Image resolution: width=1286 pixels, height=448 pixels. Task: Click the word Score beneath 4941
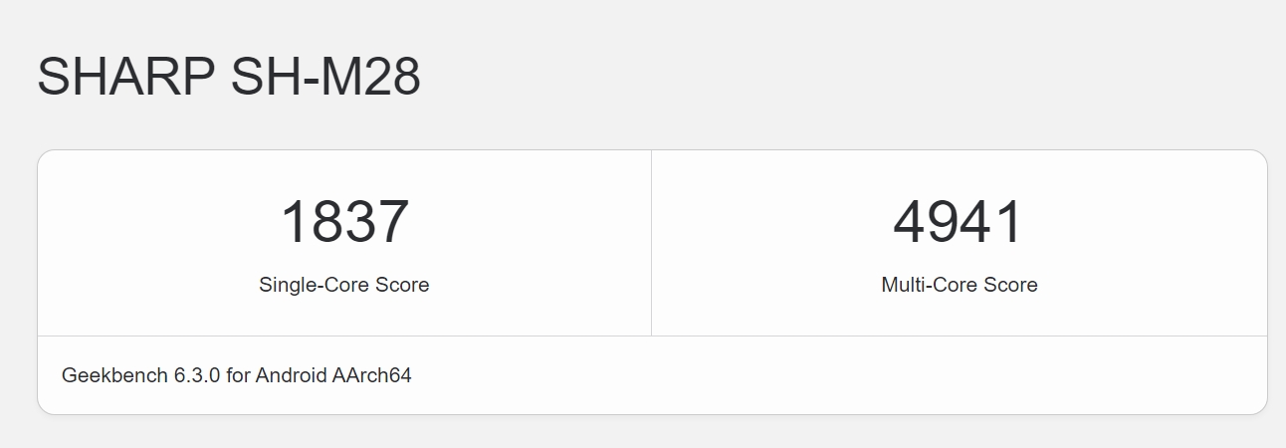pyautogui.click(x=1010, y=285)
